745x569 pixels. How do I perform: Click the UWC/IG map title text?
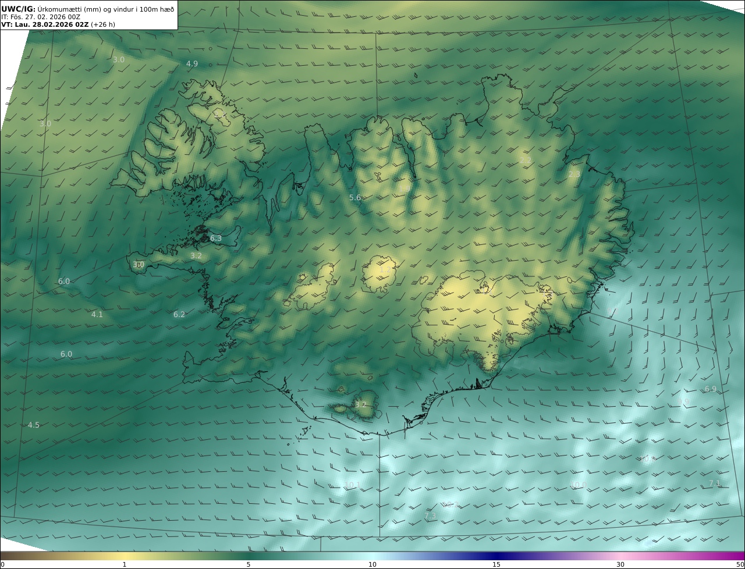(87, 9)
